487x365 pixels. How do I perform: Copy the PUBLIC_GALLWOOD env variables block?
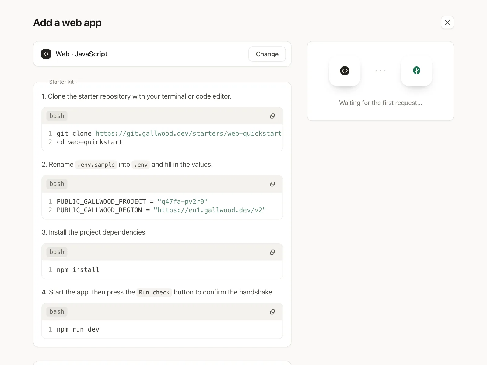272,184
